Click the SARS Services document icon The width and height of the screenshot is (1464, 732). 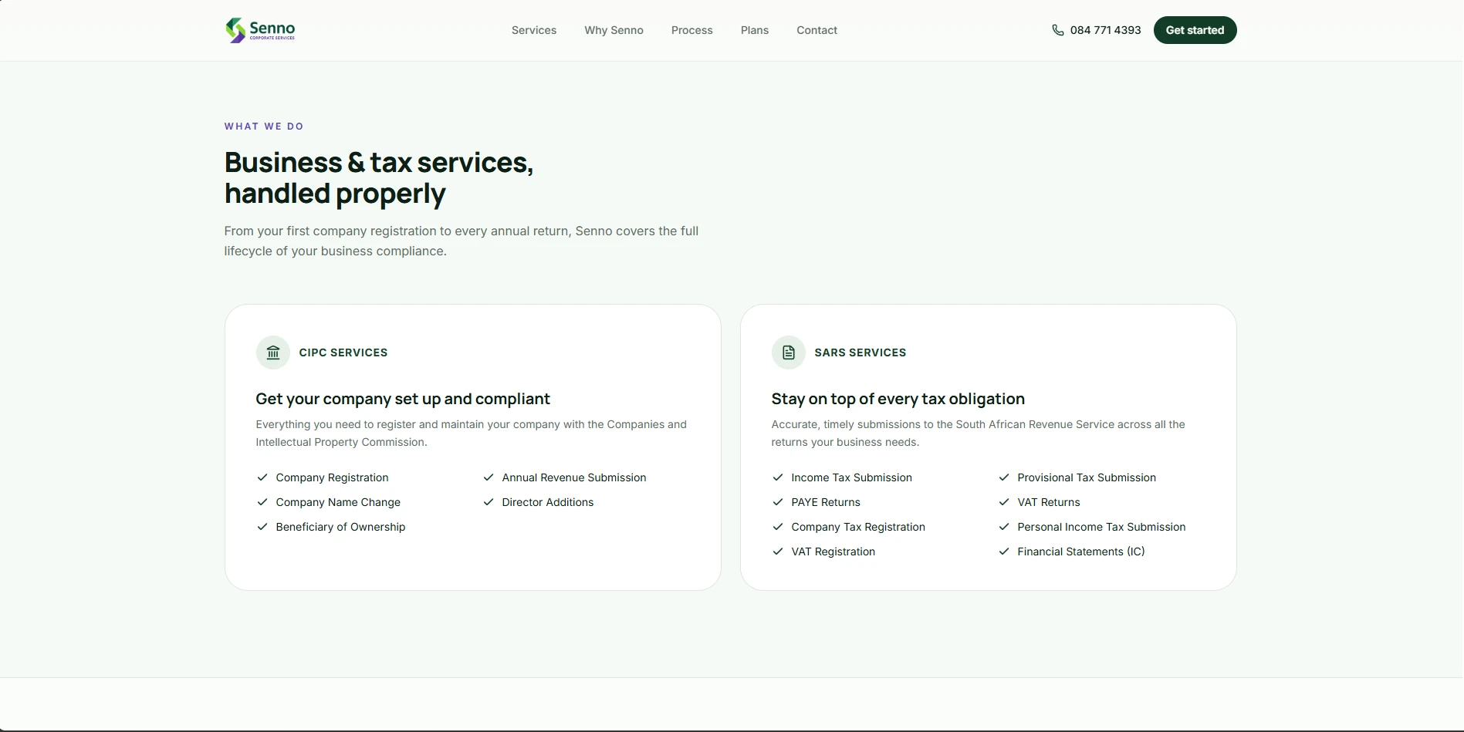[x=789, y=353]
